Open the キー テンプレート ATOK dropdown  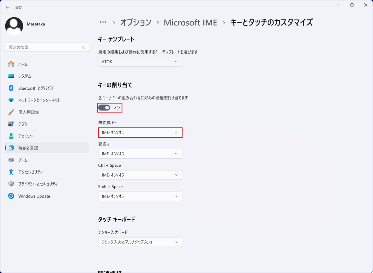click(140, 62)
